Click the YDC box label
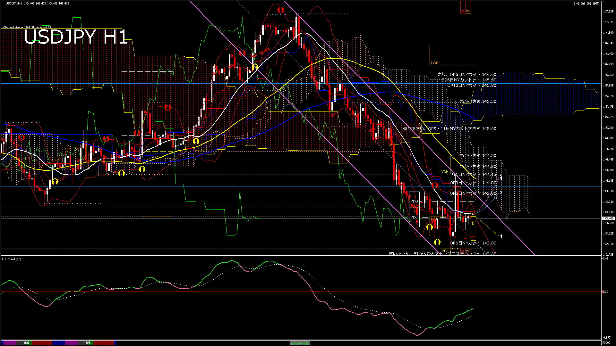 coord(414,217)
